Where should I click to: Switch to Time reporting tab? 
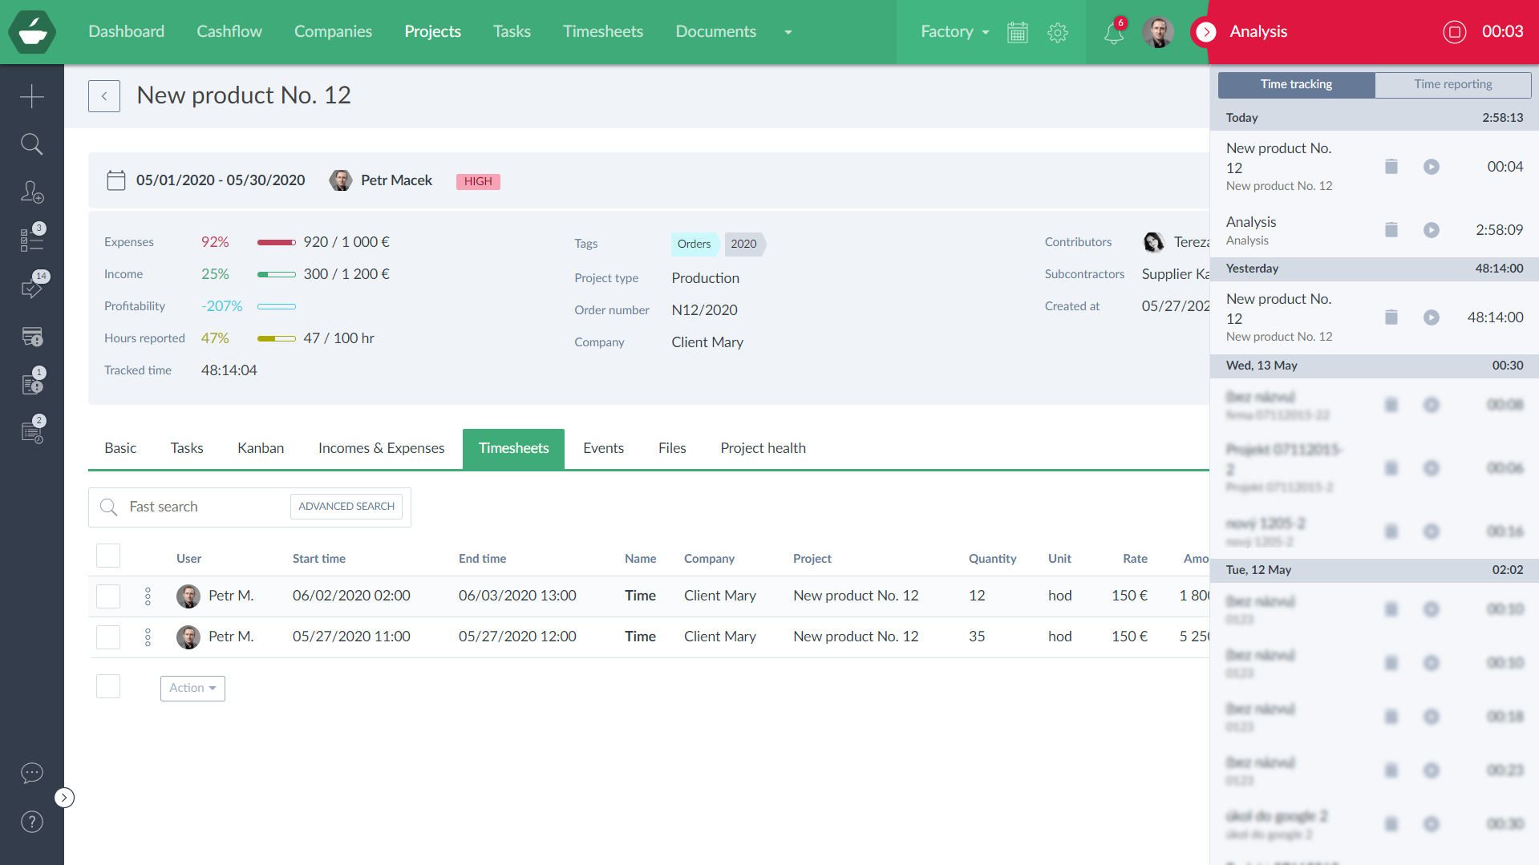(1452, 84)
